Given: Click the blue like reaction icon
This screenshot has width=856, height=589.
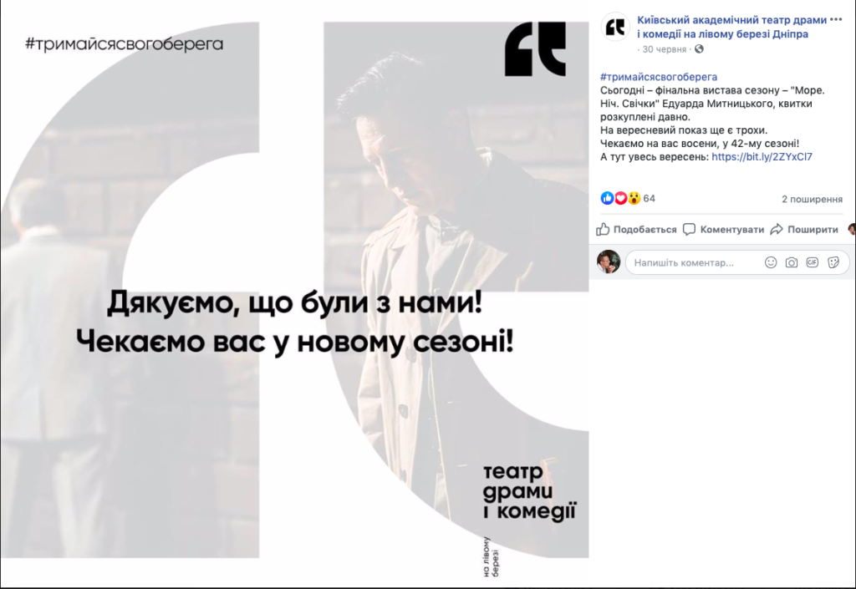Looking at the screenshot, I should (x=607, y=198).
